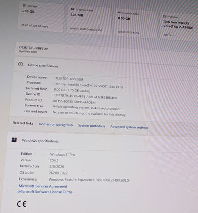Image resolution: width=198 pixels, height=213 pixels.
Task: Collapse the Windows specifications section
Action: coord(102,142)
